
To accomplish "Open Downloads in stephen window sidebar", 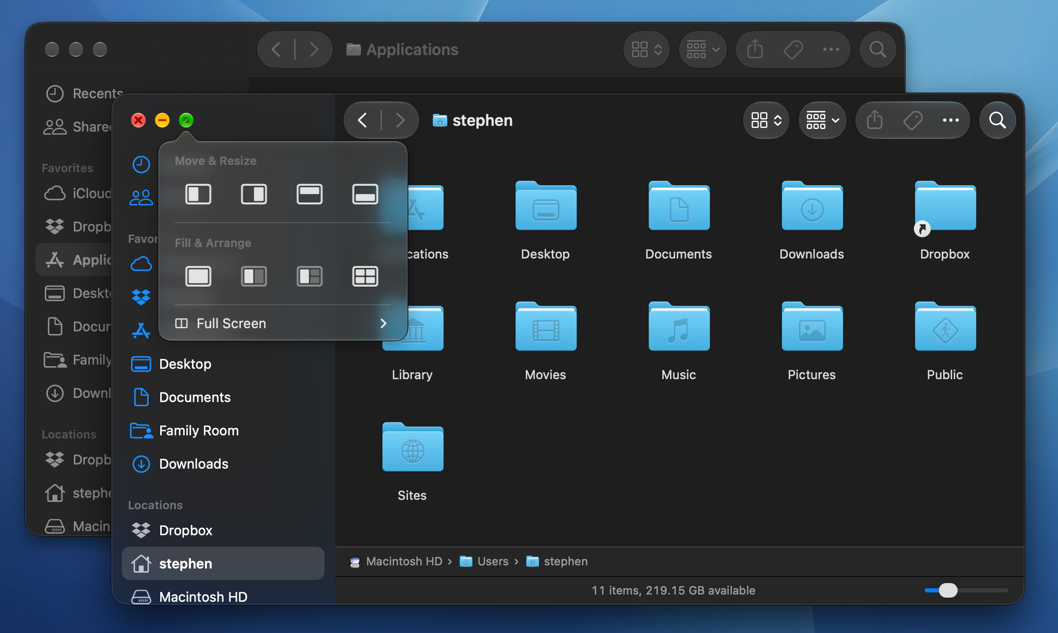I will (223, 464).
